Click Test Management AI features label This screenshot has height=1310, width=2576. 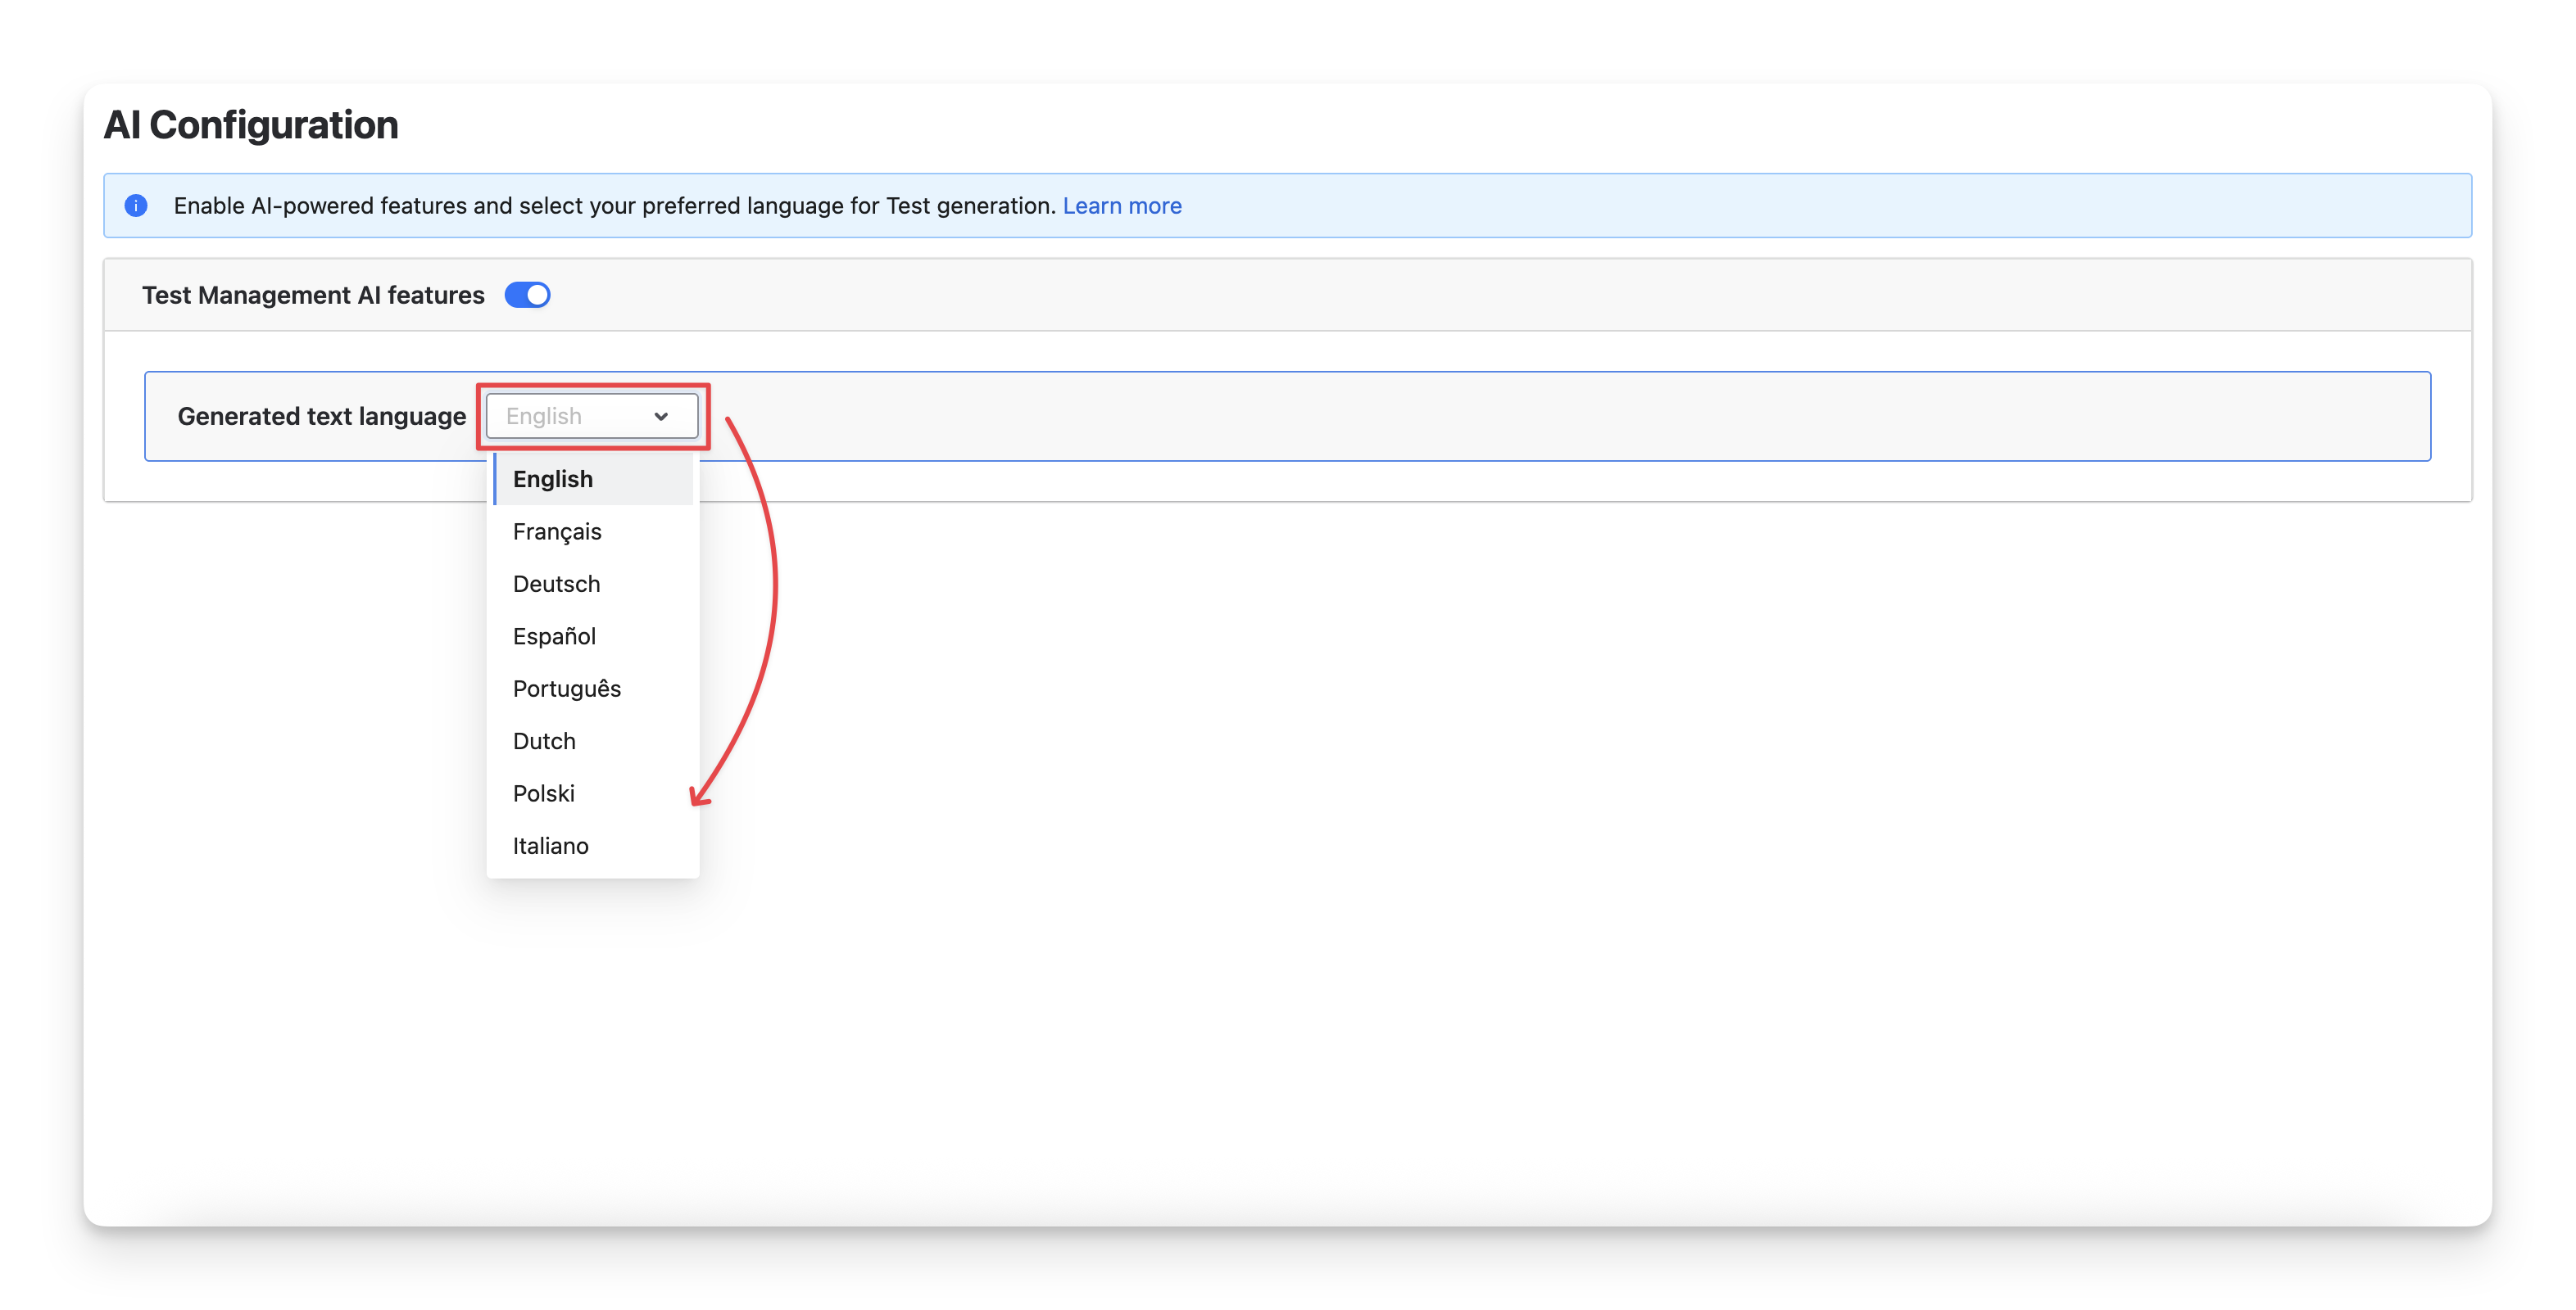pos(312,296)
